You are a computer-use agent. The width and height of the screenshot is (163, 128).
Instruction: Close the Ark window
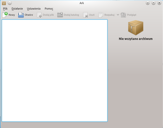(x=159, y=3)
